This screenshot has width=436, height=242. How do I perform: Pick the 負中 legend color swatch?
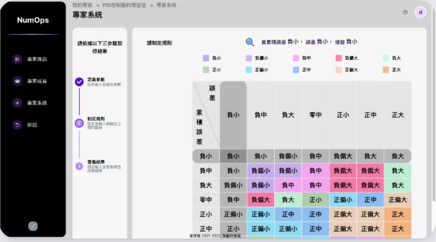[296, 58]
